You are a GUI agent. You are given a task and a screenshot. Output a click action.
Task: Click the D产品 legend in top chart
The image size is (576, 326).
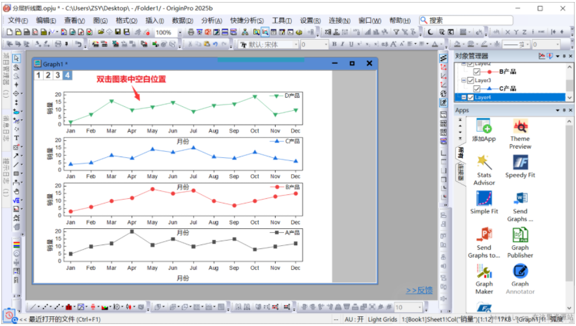[285, 96]
